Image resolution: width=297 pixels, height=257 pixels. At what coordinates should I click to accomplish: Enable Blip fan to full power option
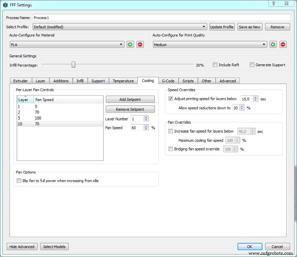(19, 181)
